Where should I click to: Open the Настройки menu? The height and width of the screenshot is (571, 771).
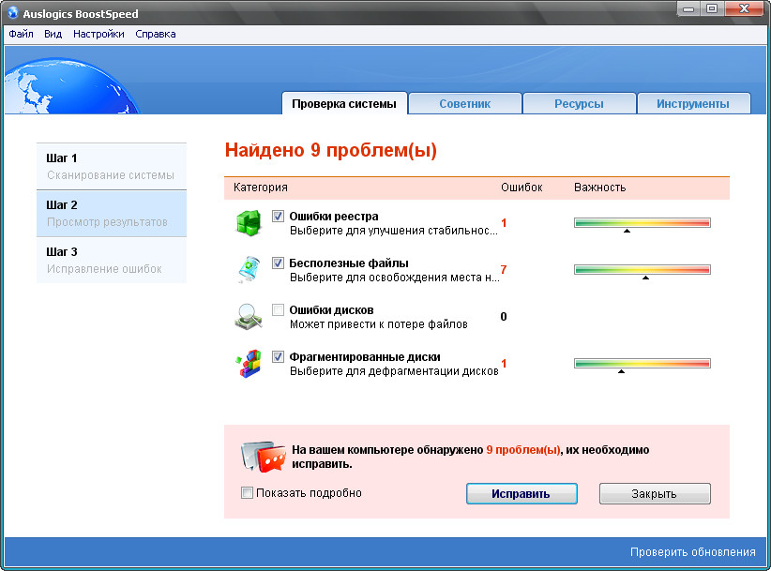coord(98,34)
